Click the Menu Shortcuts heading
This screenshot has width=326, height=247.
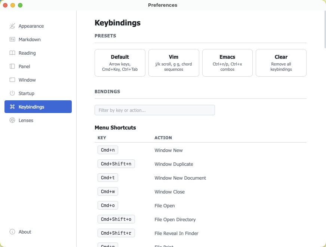pyautogui.click(x=115, y=128)
